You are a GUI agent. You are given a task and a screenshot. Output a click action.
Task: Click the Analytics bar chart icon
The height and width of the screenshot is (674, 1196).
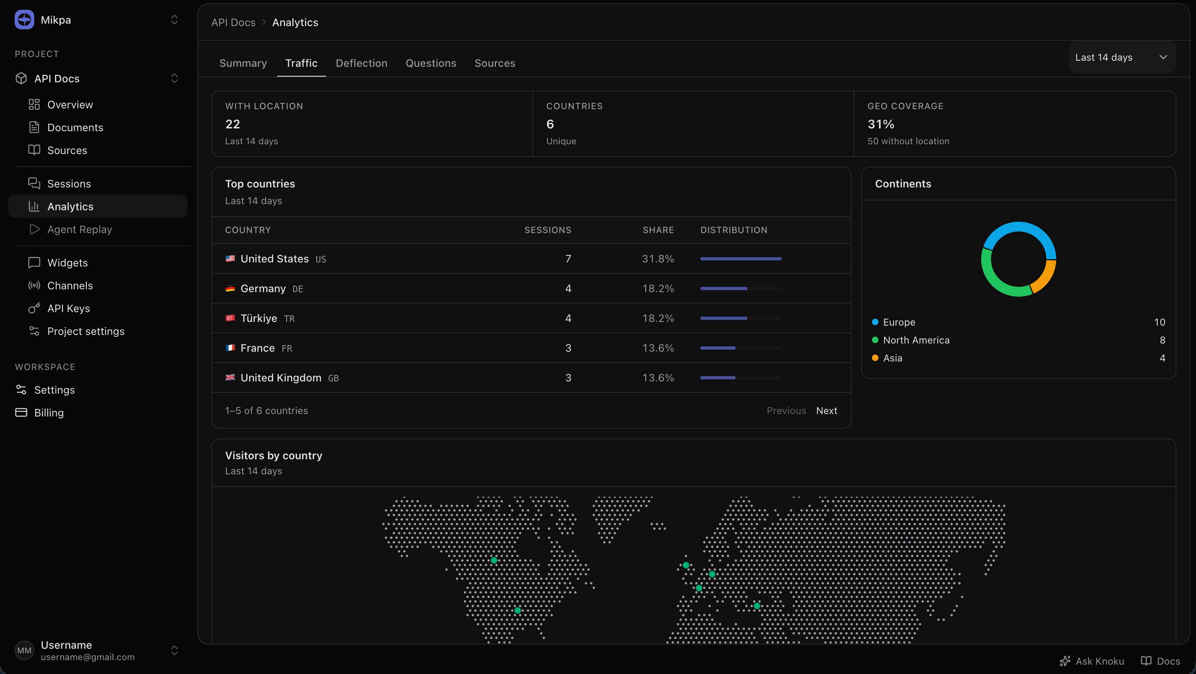coord(34,206)
